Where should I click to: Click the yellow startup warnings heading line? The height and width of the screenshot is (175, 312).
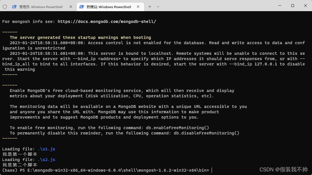coord(80,37)
